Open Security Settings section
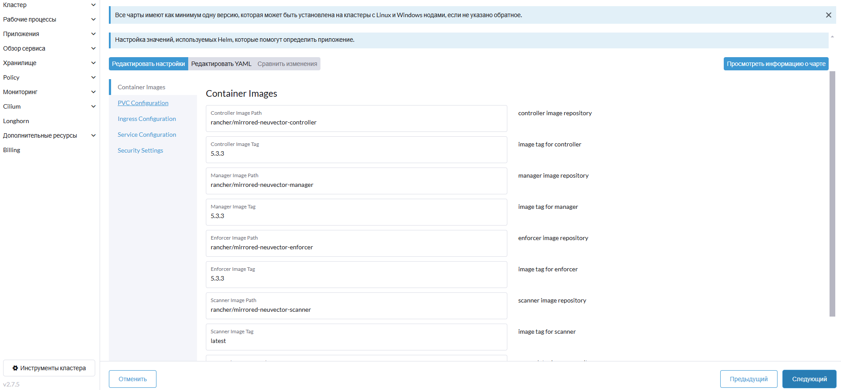 (x=140, y=150)
